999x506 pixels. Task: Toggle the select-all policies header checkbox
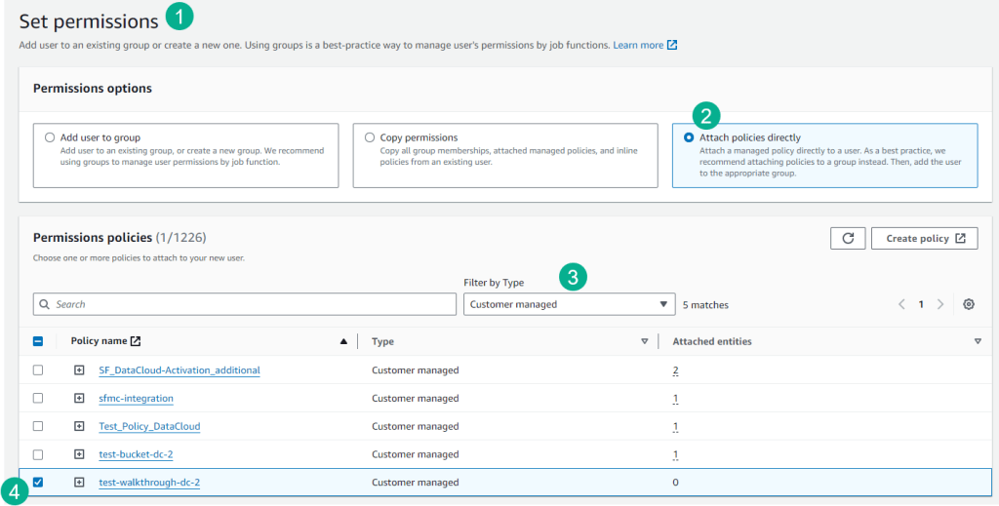pyautogui.click(x=38, y=341)
